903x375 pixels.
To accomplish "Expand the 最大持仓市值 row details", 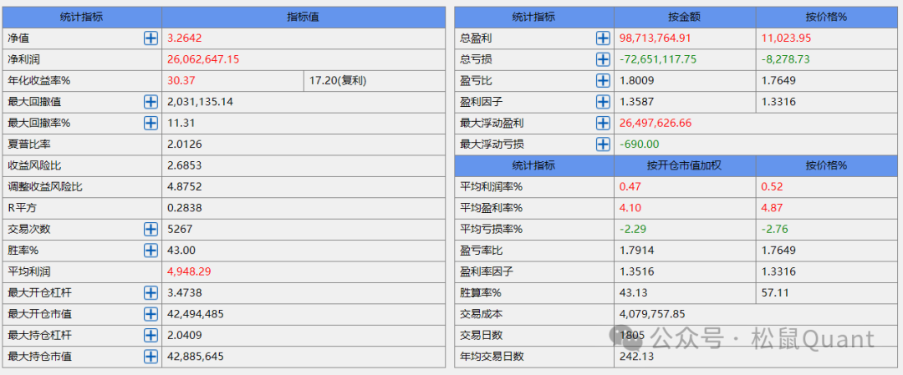I will point(150,357).
